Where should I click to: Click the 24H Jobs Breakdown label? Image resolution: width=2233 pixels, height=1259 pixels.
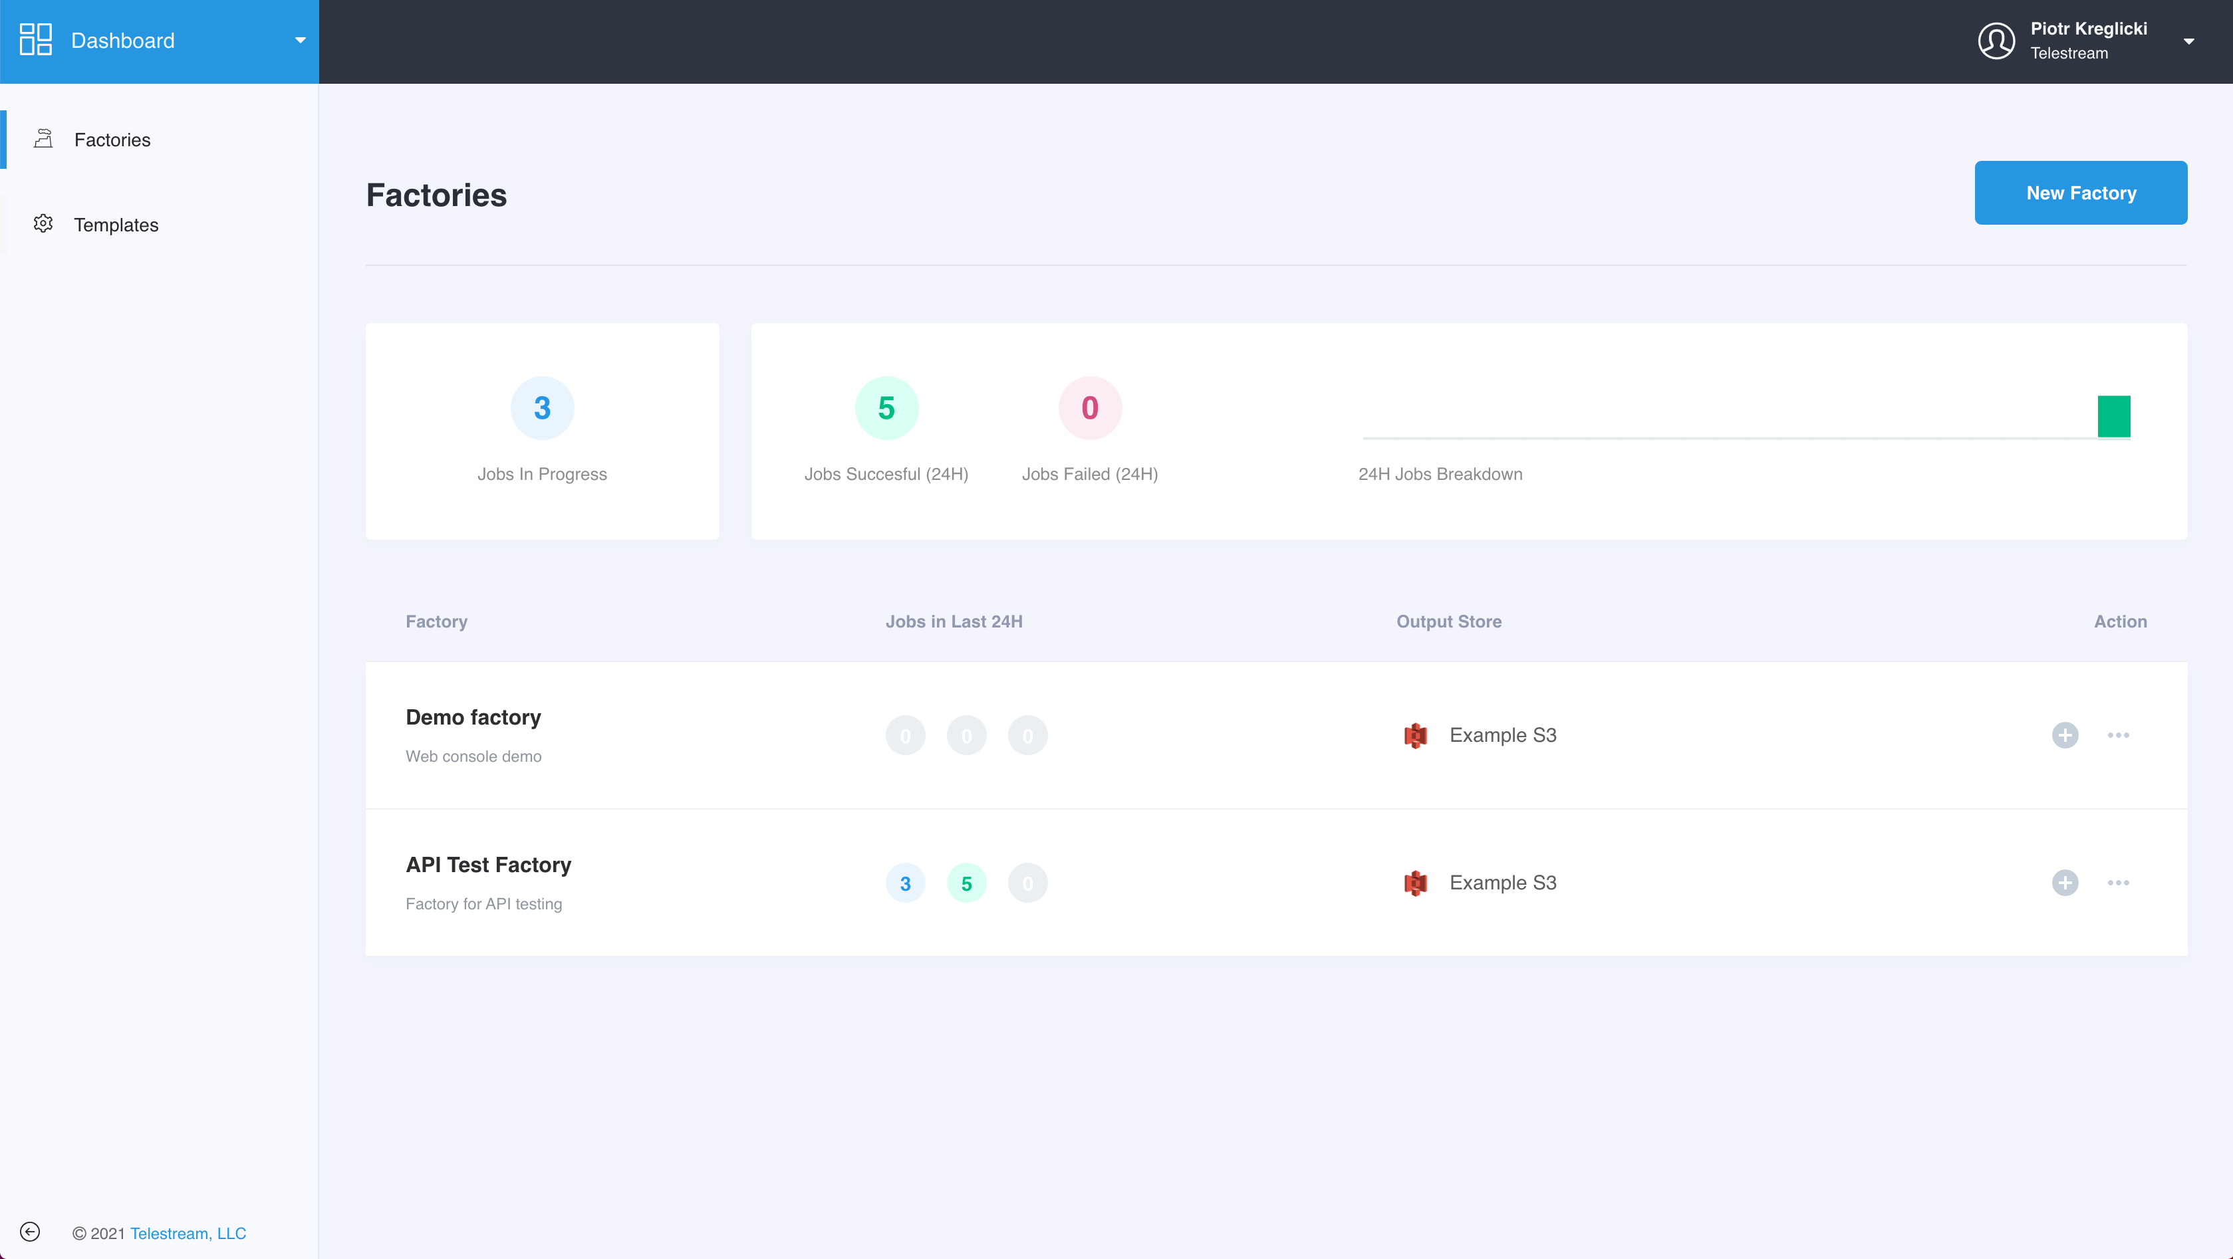[x=1440, y=474]
